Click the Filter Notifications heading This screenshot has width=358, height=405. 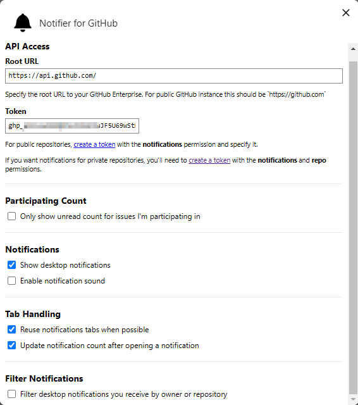44,378
